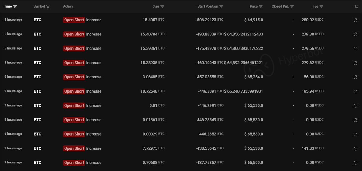This screenshot has width=362, height=171.
Task: Select the Open Short badge at $64,915.0
Action: [x=74, y=20]
